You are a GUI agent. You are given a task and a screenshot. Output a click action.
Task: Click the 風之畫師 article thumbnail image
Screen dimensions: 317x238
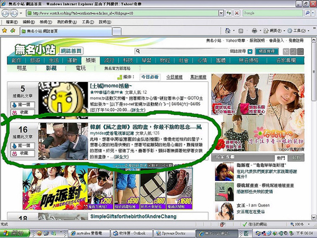[63, 141]
